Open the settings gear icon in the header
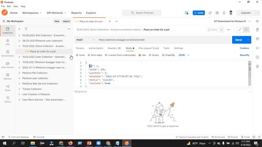The width and height of the screenshot is (262, 147). point(217,13)
